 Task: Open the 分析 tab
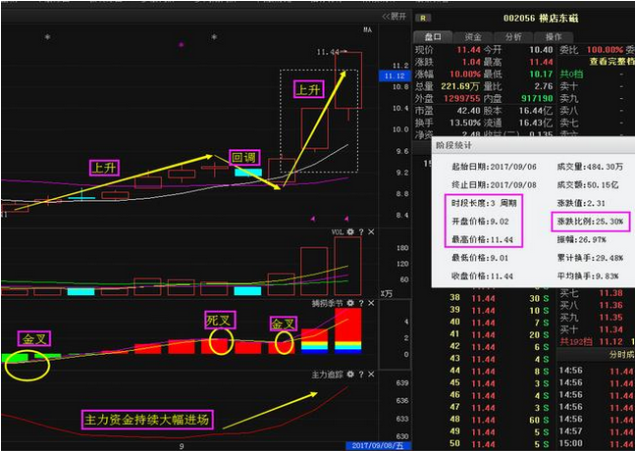coord(513,37)
